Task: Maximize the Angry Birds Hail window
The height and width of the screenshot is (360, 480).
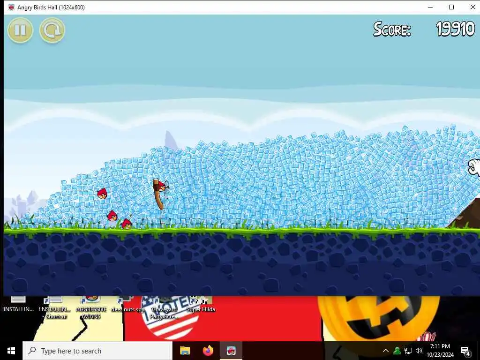Action: (x=451, y=7)
